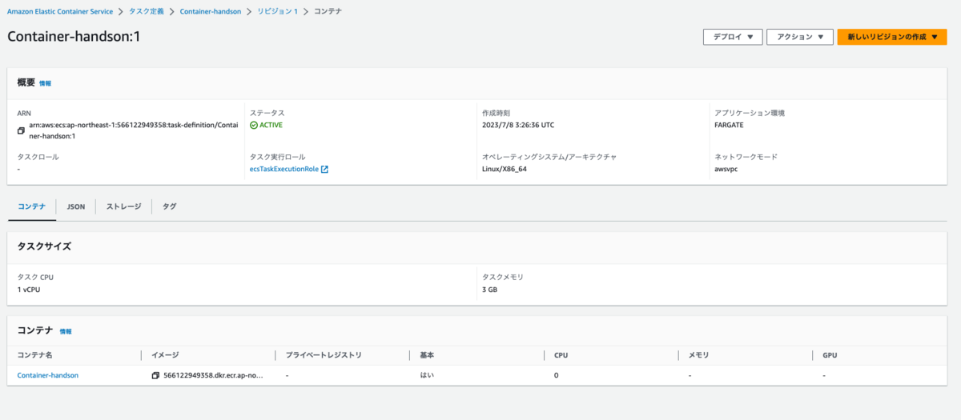Click the Container-handson:1 page title
The image size is (961, 420).
(74, 37)
